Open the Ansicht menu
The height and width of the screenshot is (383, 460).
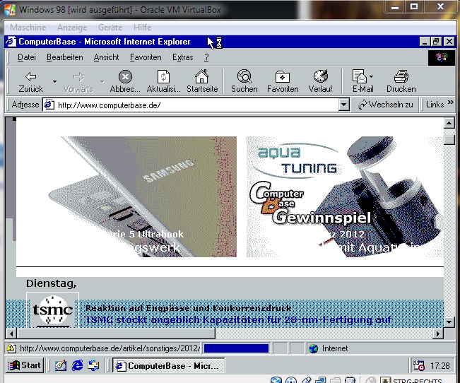point(106,57)
